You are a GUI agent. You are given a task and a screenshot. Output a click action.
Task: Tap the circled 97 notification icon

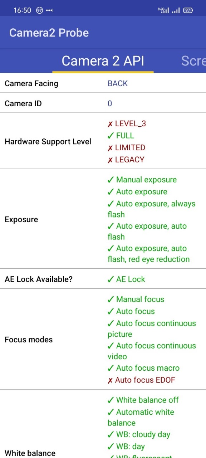pyautogui.click(x=39, y=10)
